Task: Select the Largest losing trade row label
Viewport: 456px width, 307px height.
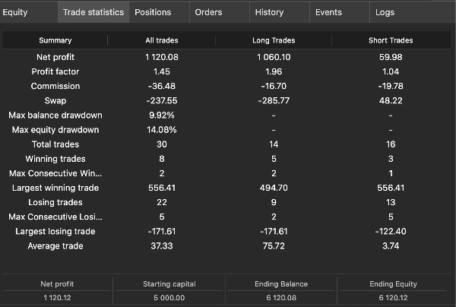Action: (55, 232)
